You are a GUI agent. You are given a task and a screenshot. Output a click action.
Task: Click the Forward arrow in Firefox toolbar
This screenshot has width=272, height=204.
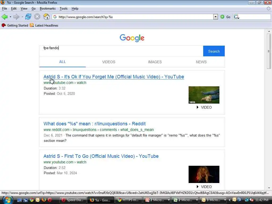pyautogui.click(x=16, y=17)
